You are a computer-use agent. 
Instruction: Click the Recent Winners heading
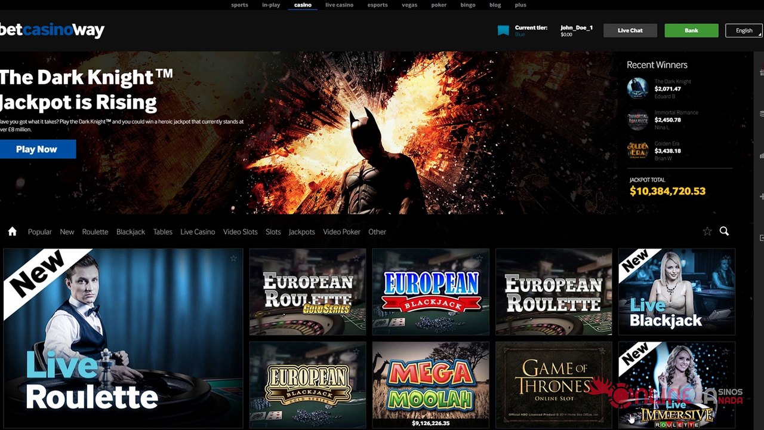tap(657, 64)
